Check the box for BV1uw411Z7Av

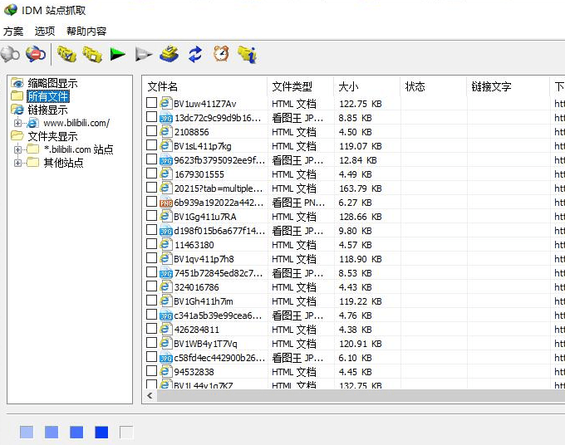point(151,103)
